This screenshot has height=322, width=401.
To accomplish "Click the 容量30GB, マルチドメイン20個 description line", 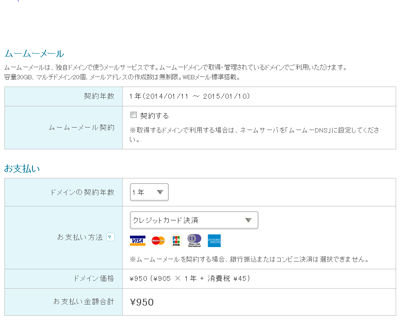I will [x=122, y=77].
